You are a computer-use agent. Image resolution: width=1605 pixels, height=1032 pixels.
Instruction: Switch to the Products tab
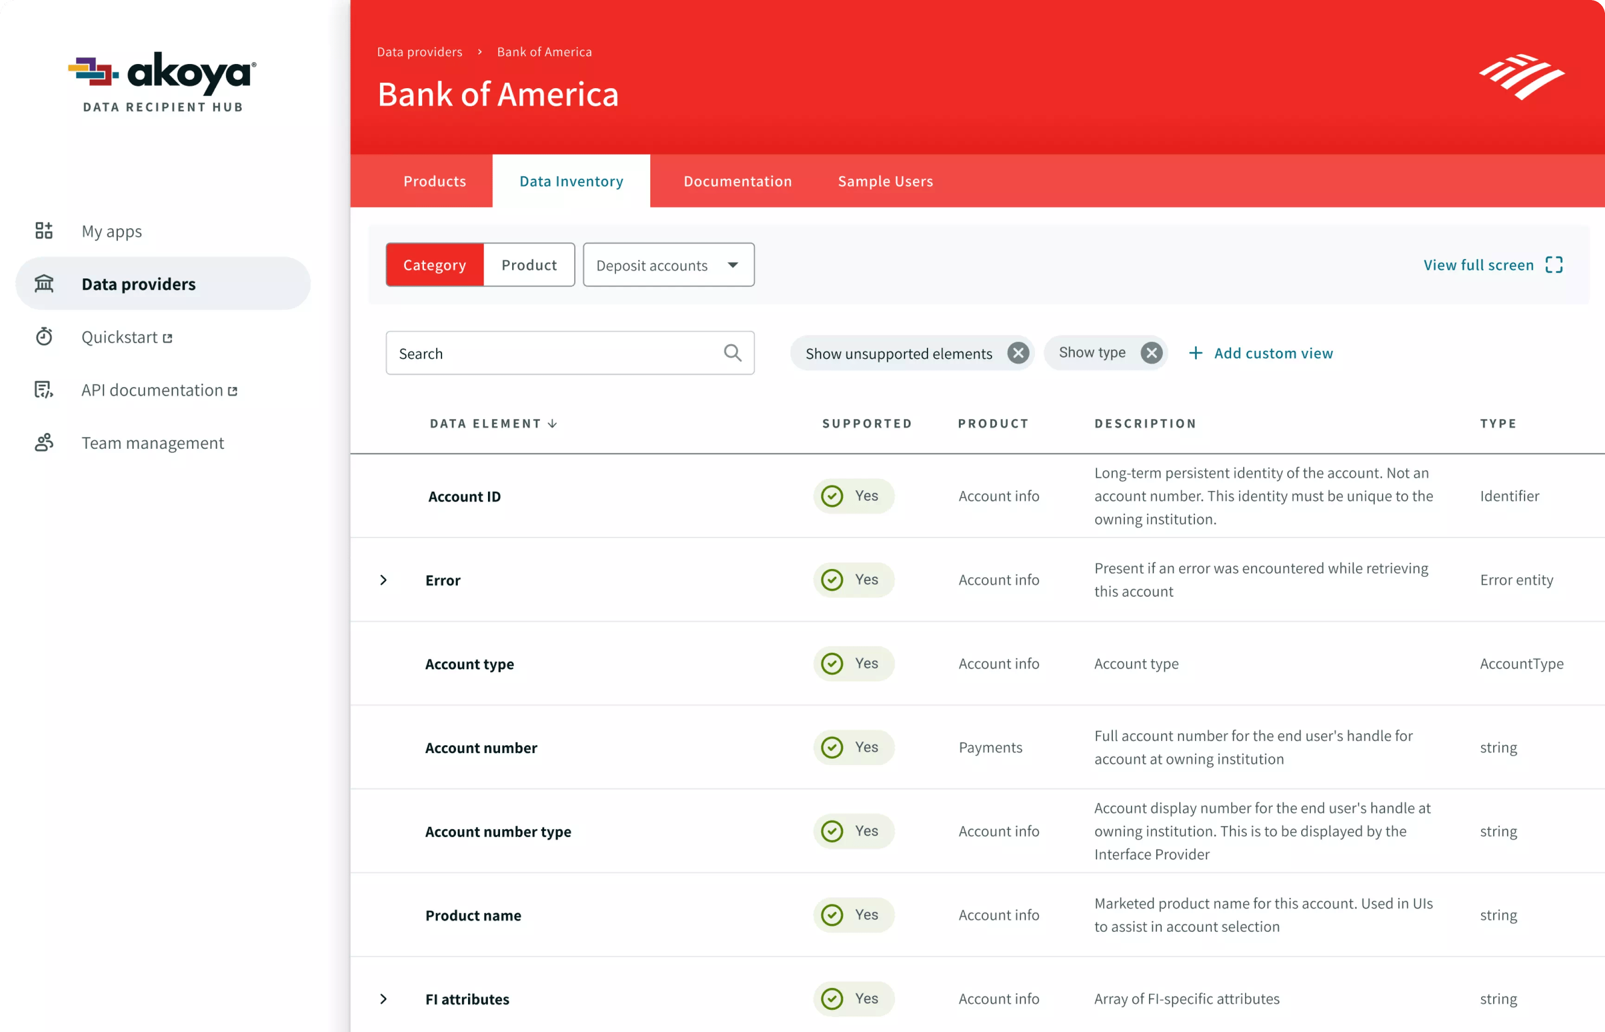(x=434, y=181)
